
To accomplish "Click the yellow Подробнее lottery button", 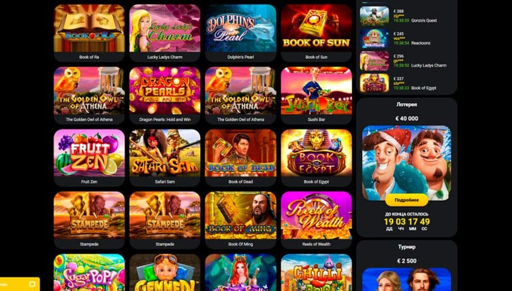I will 407,200.
